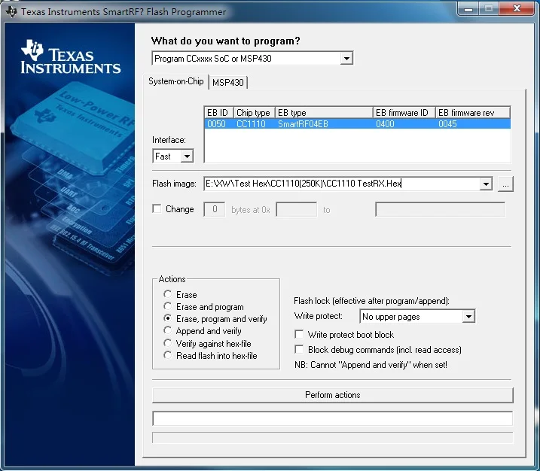Click the 0045 firmware rev cell
This screenshot has width=540, height=471.
447,124
